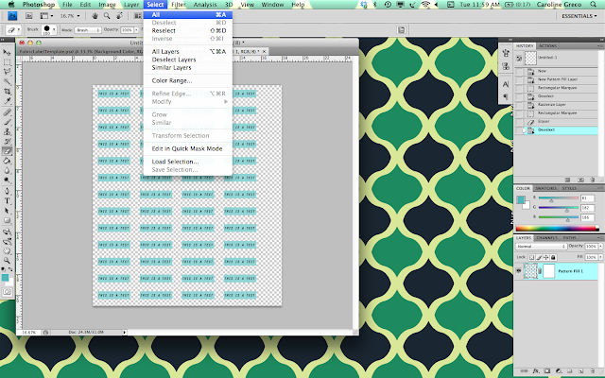The height and width of the screenshot is (378, 605).
Task: Choose Reselect from the Select menu
Action: point(188,30)
